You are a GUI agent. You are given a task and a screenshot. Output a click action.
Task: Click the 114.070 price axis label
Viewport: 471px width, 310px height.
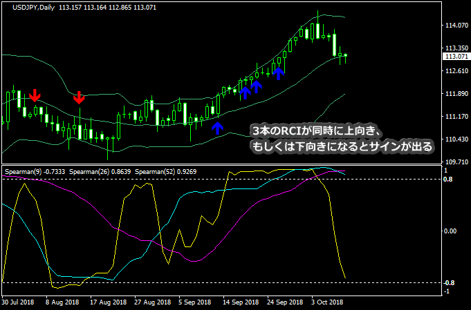point(456,26)
